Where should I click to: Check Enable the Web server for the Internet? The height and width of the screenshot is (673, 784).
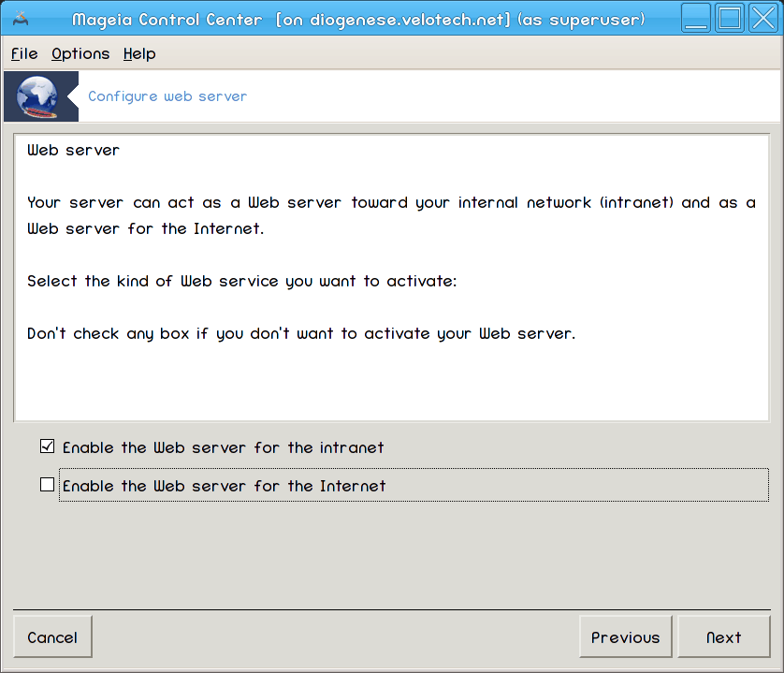[x=47, y=484]
